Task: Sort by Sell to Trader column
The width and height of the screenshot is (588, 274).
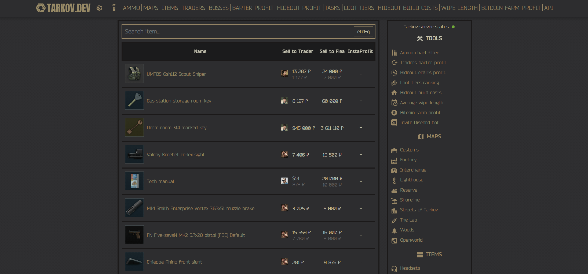Action: click(x=298, y=51)
